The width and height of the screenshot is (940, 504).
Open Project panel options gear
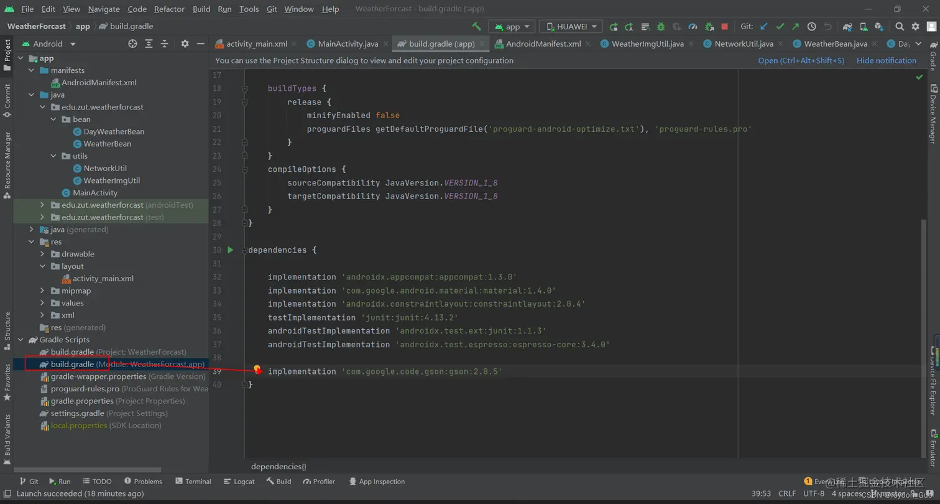[x=185, y=44]
